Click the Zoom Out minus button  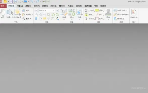coord(36,11)
